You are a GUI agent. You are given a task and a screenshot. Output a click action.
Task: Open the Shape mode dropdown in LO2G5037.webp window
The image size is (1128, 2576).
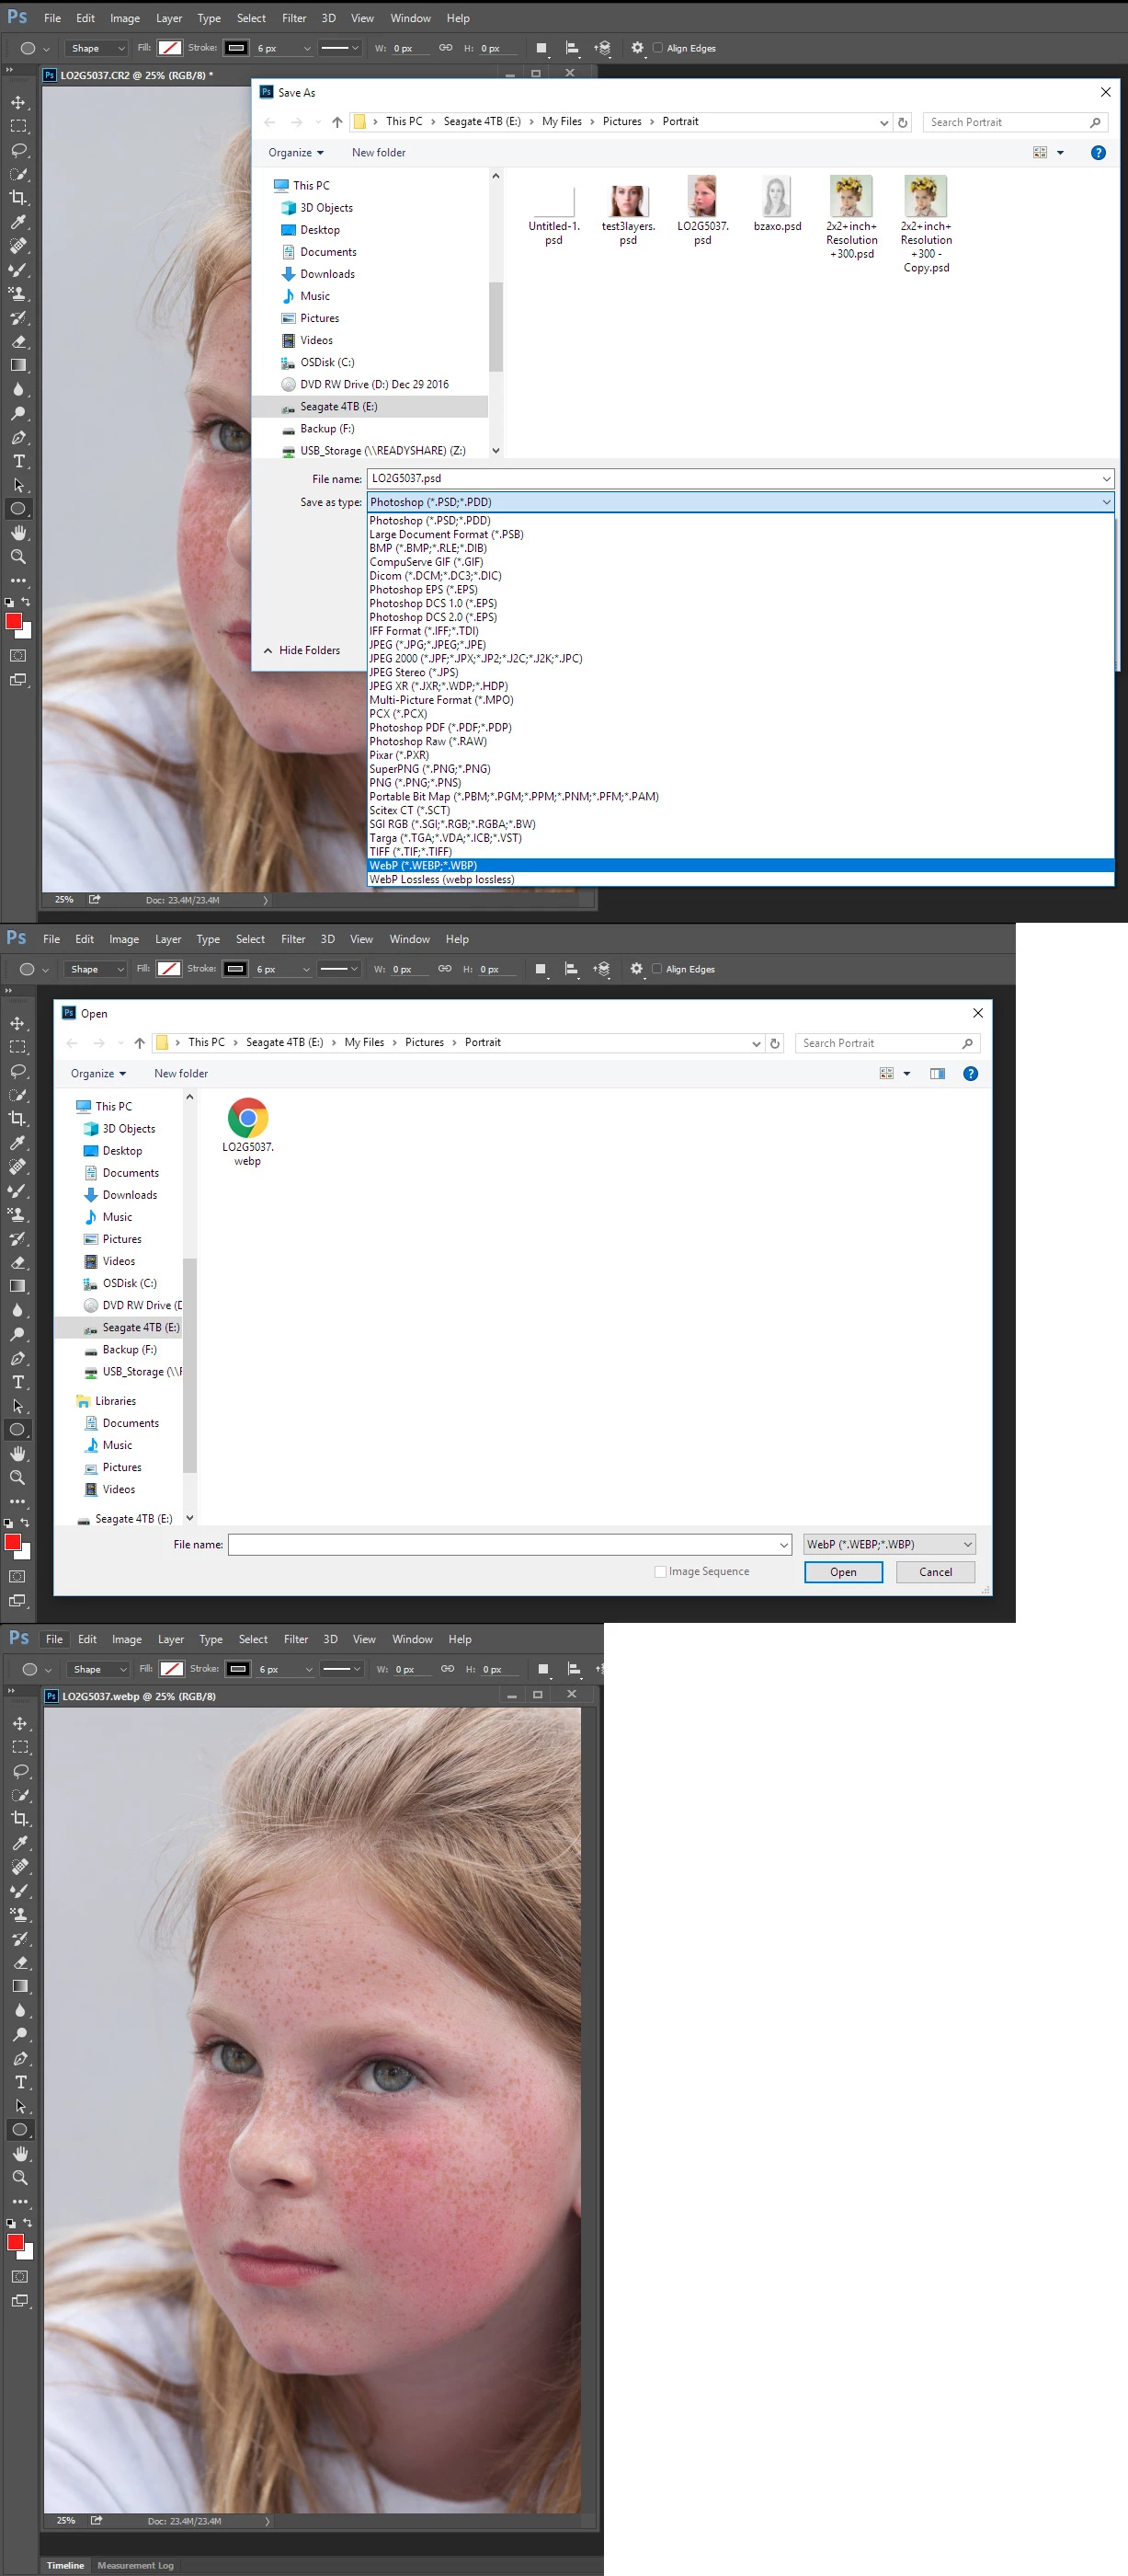coord(97,1669)
